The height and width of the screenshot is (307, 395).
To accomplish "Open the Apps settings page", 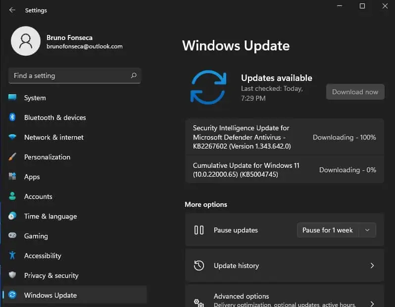I will [75, 177].
